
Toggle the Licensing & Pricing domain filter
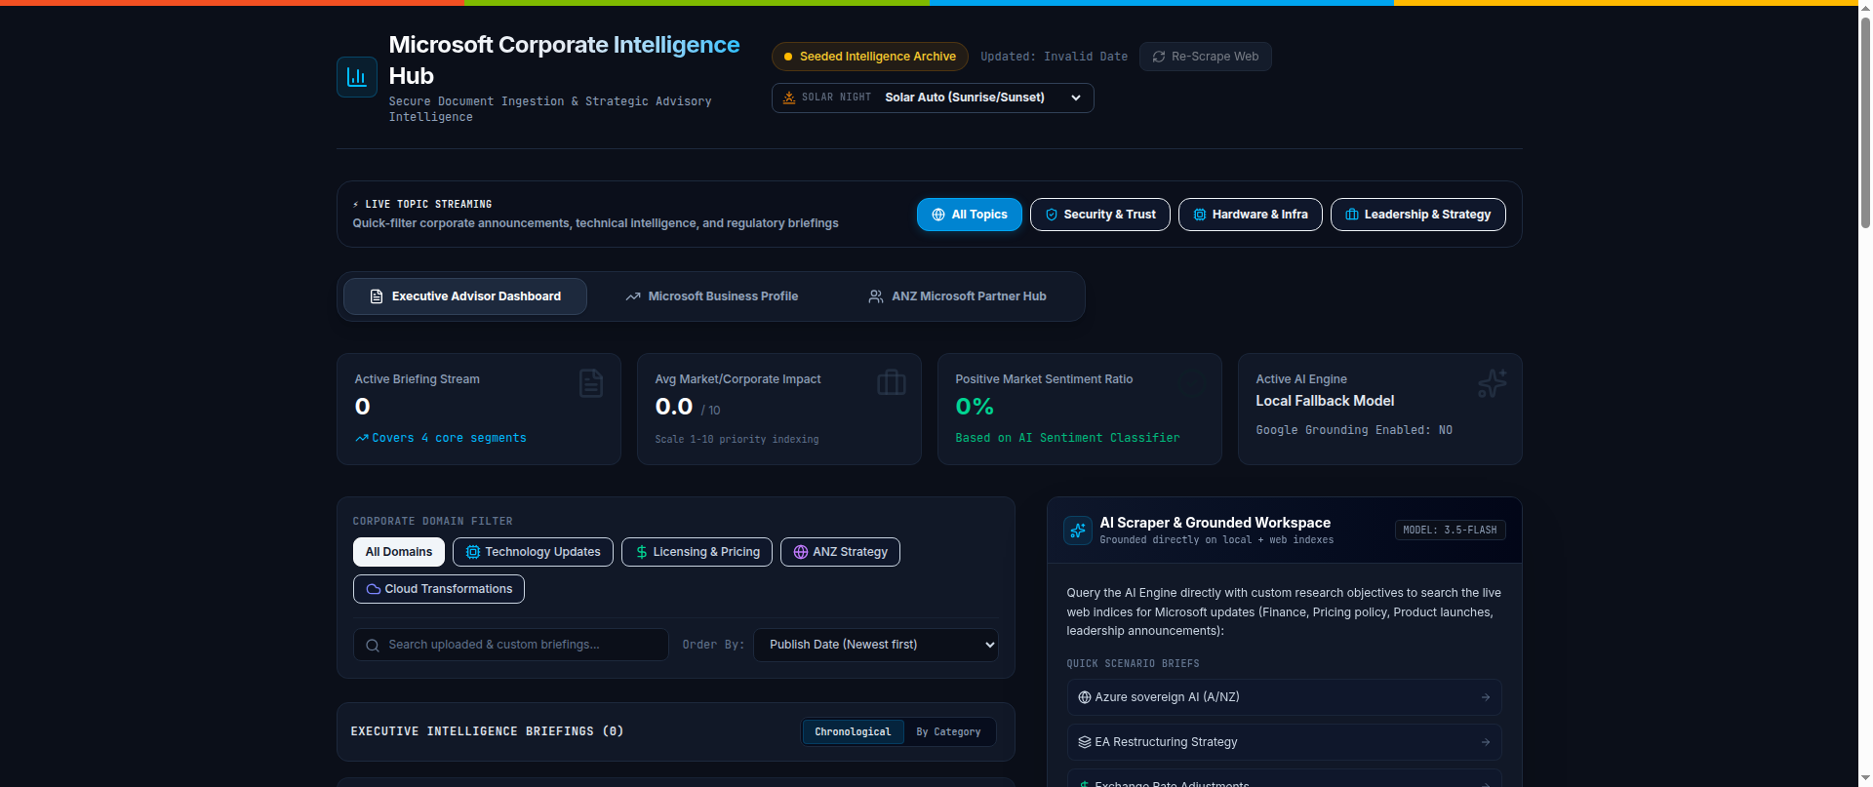pyautogui.click(x=697, y=552)
